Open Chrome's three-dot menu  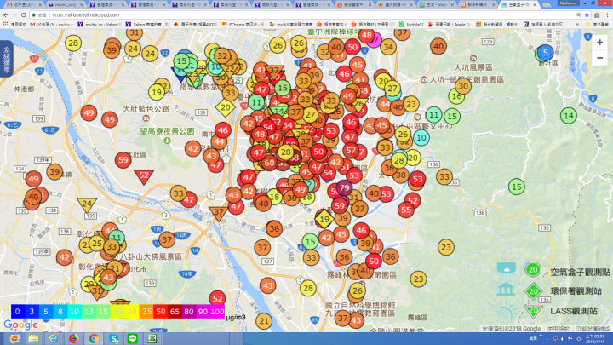coord(607,14)
